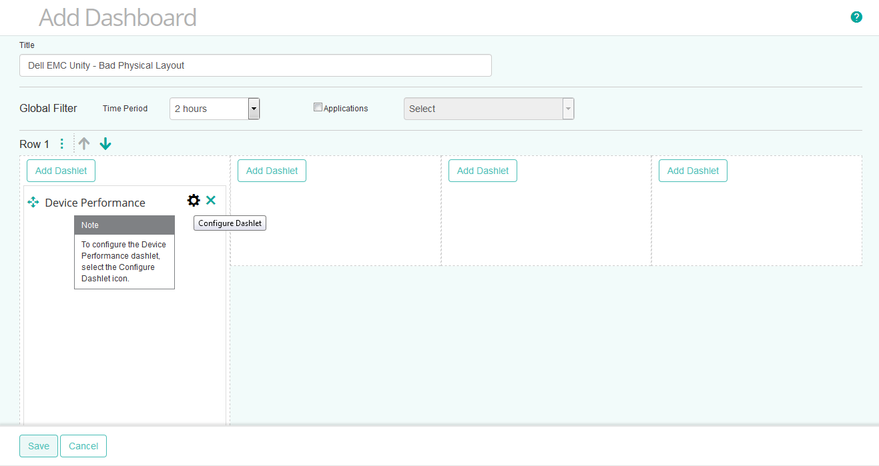Add a dashlet to the rightmost column

tap(693, 171)
